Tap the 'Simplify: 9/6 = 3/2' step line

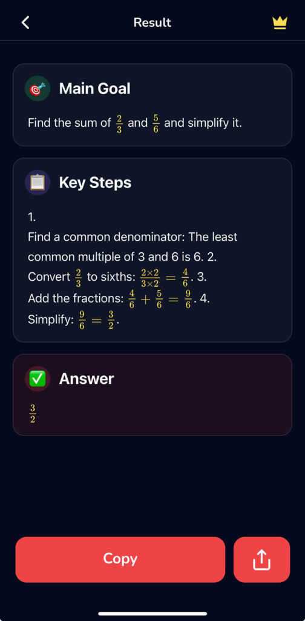(x=73, y=320)
